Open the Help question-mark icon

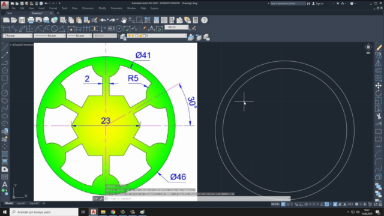pyautogui.click(x=204, y=20)
